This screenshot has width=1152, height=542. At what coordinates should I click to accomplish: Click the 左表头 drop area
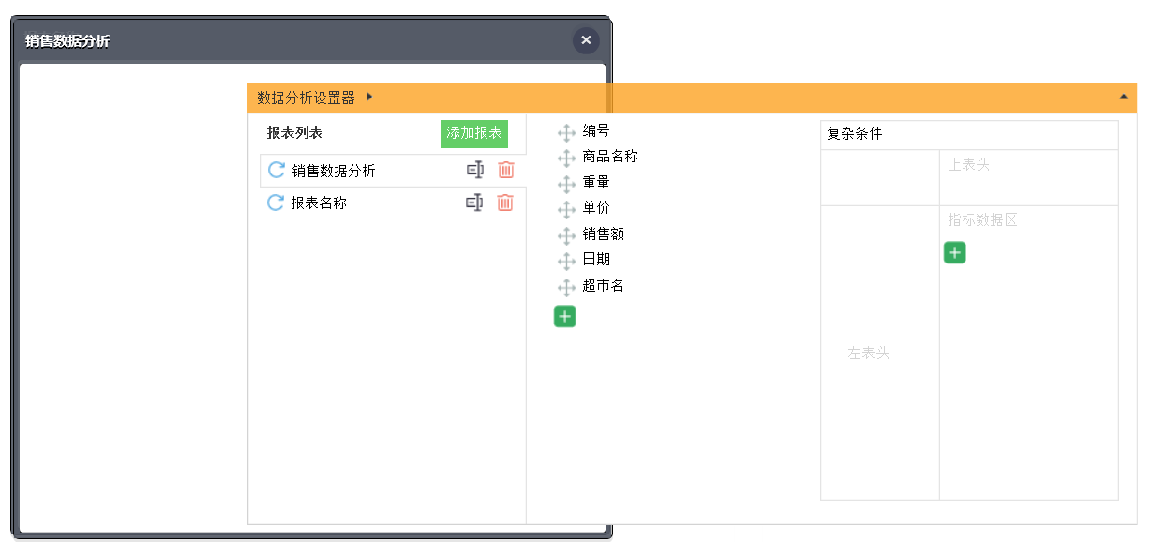(880, 353)
